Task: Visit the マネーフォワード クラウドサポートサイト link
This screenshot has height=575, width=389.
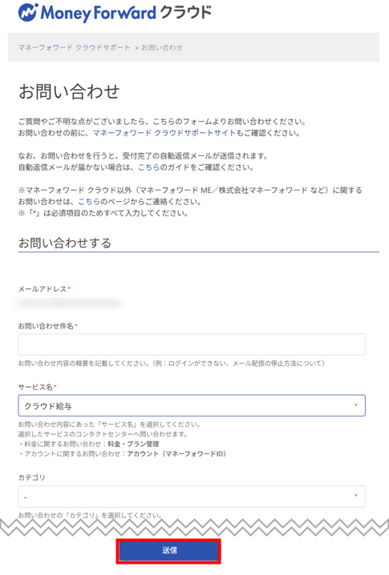Action: (x=164, y=133)
